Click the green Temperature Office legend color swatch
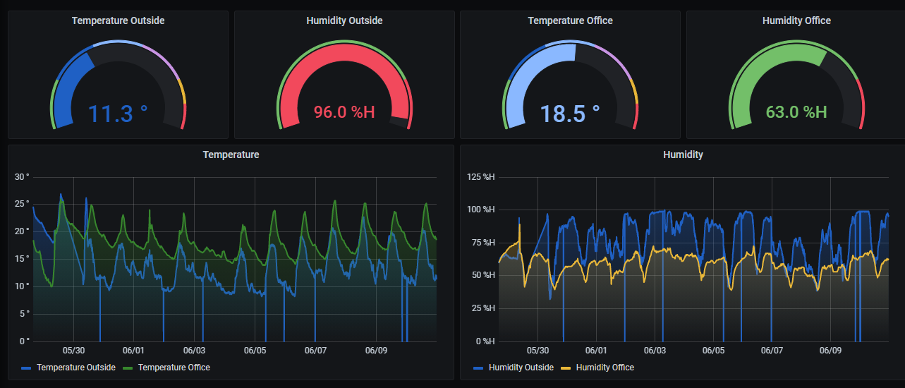 pyautogui.click(x=128, y=368)
